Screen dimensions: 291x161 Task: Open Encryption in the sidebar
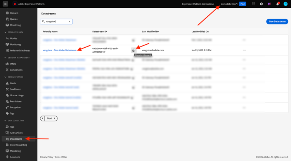click(x=15, y=107)
